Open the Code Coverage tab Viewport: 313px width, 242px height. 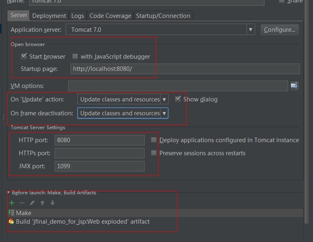click(110, 16)
